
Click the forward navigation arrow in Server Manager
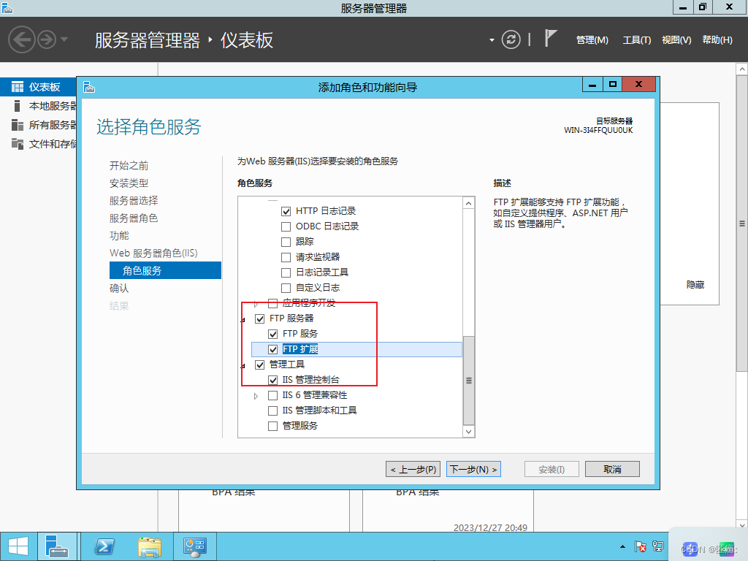(47, 39)
